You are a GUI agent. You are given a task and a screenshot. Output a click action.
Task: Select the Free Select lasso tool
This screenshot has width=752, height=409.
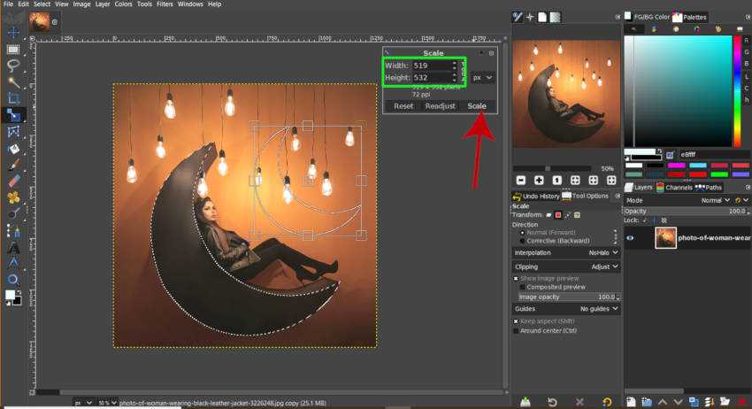pyautogui.click(x=13, y=65)
